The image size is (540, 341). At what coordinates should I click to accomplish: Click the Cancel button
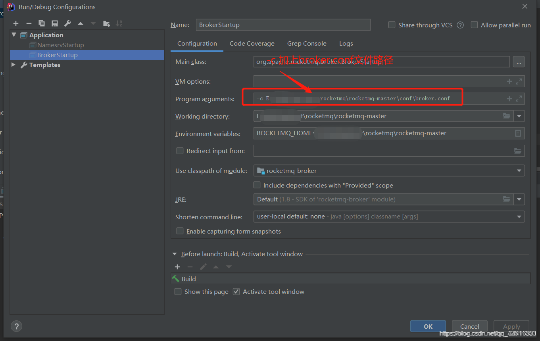tap(470, 326)
